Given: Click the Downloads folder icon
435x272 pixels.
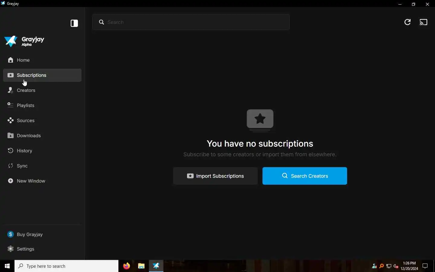Looking at the screenshot, I should (11, 135).
